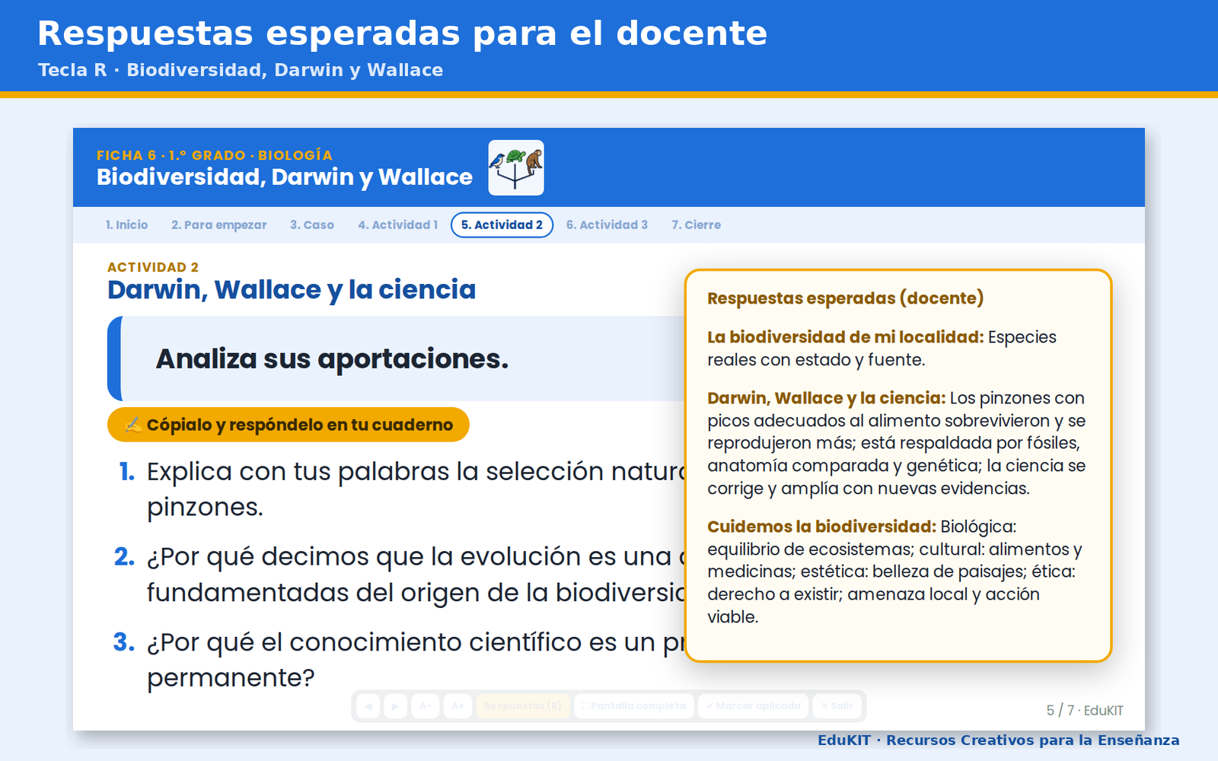
Task: Toggle Marcar aplicada checkmark button
Action: pyautogui.click(x=753, y=706)
